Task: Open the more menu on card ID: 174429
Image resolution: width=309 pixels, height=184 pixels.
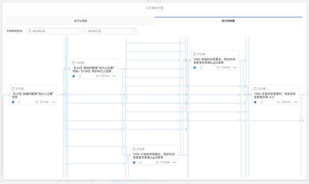Action: (x=235, y=68)
